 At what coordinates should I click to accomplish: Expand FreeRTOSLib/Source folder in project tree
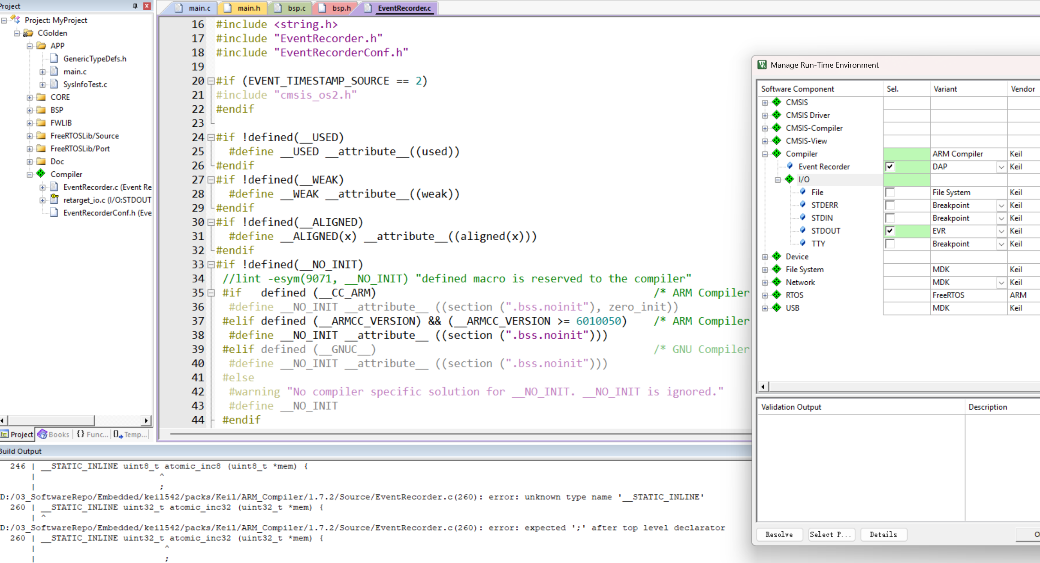30,136
